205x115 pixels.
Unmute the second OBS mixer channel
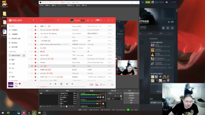click(x=101, y=104)
